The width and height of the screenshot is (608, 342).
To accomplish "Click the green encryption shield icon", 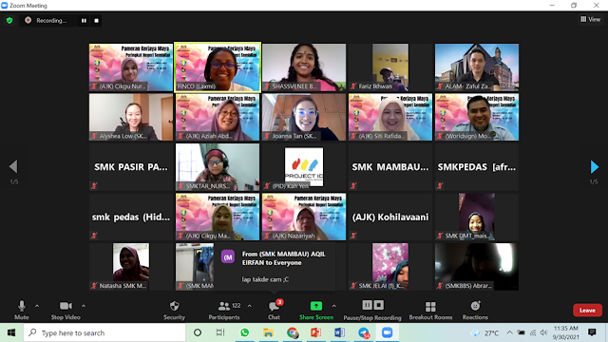I will (9, 20).
